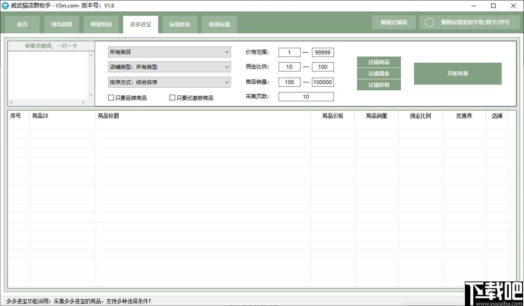
Task: Click the 过滤佣金 button
Action: pyautogui.click(x=379, y=74)
